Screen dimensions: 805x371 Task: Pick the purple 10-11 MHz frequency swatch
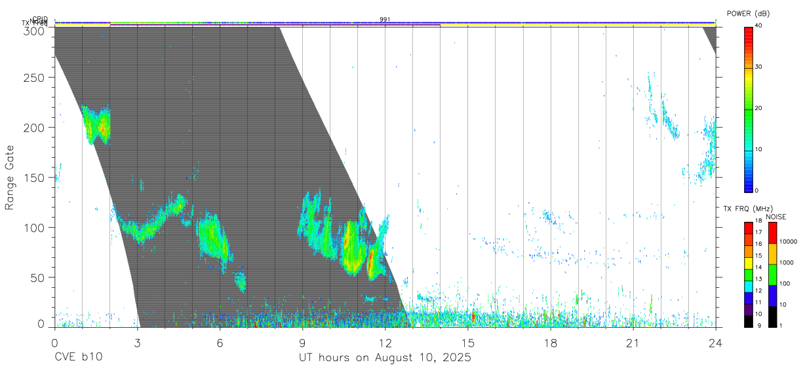pos(749,310)
